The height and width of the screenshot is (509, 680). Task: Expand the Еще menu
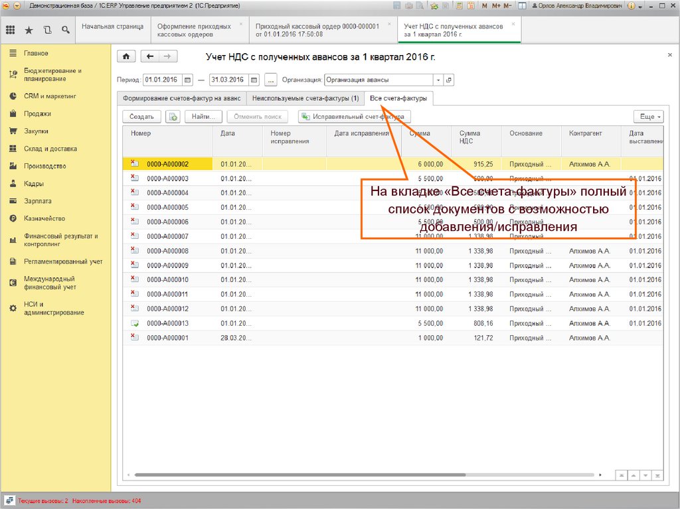647,117
